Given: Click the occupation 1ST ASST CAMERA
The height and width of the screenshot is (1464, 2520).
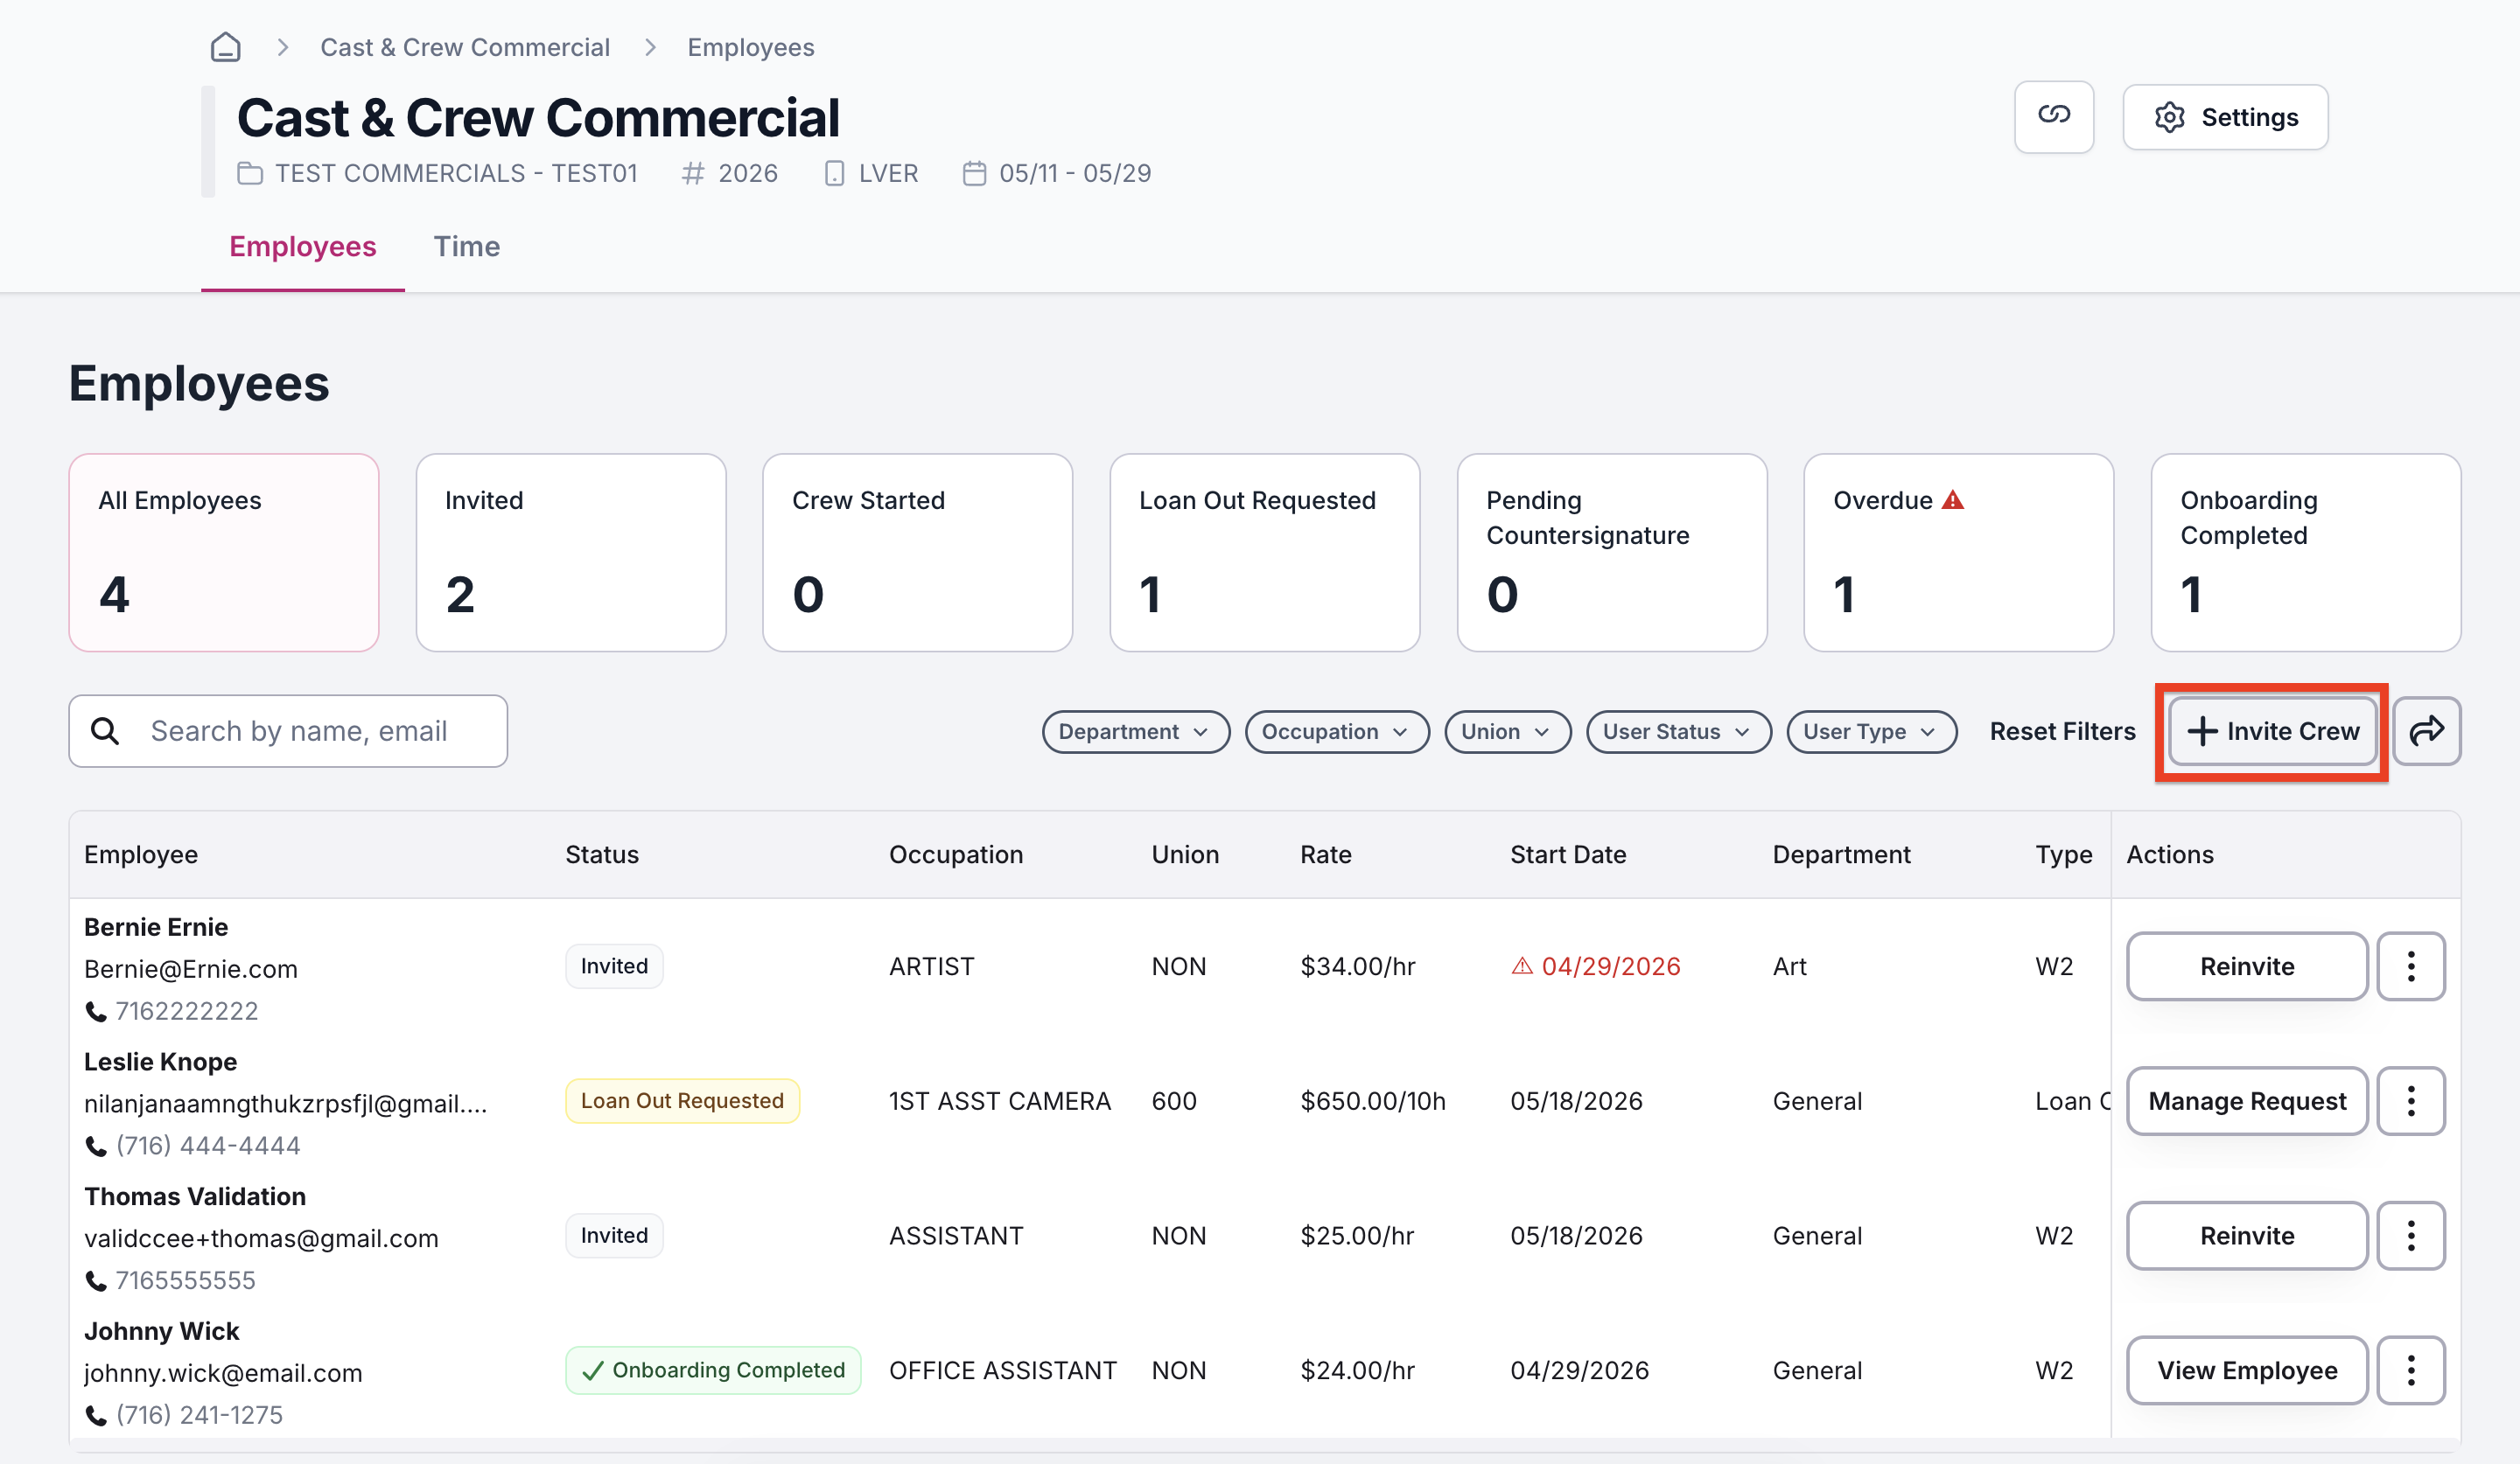Looking at the screenshot, I should [x=1000, y=1100].
